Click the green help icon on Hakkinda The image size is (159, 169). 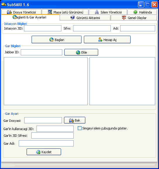pyautogui.click(x=135, y=12)
